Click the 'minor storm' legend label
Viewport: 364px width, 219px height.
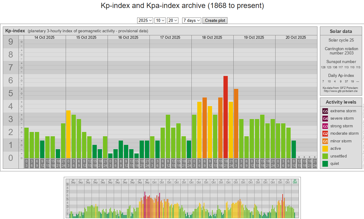(x=341, y=141)
